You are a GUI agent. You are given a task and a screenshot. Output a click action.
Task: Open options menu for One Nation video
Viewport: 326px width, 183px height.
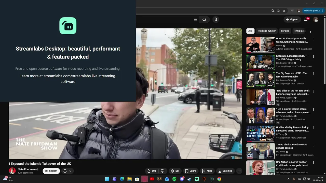coord(313,162)
